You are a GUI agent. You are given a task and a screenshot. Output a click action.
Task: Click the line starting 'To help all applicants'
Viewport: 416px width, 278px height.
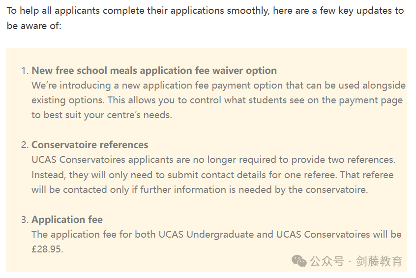pyautogui.click(x=205, y=11)
